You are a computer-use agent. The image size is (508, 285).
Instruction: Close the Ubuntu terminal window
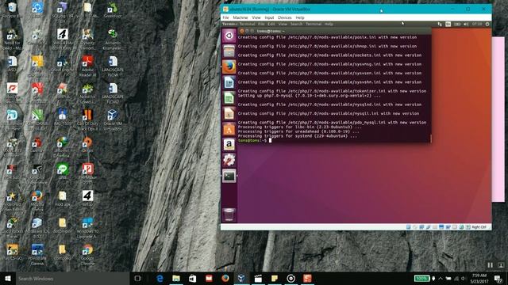click(241, 31)
